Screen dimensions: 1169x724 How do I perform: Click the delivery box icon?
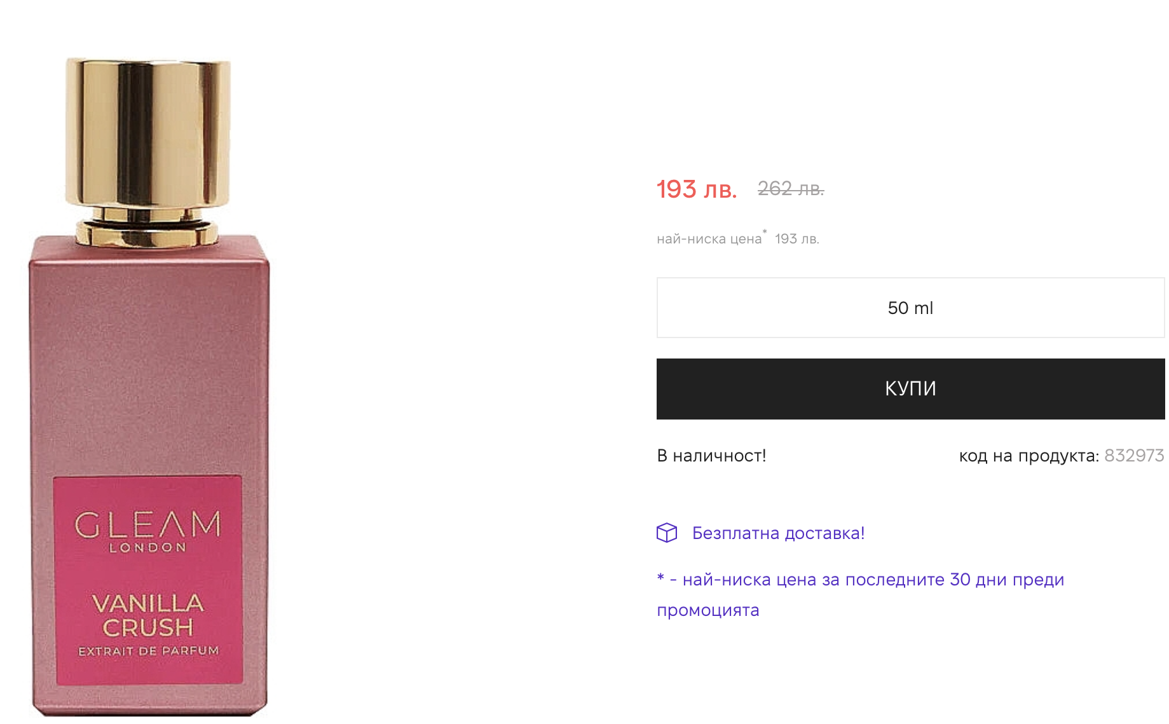click(x=667, y=533)
